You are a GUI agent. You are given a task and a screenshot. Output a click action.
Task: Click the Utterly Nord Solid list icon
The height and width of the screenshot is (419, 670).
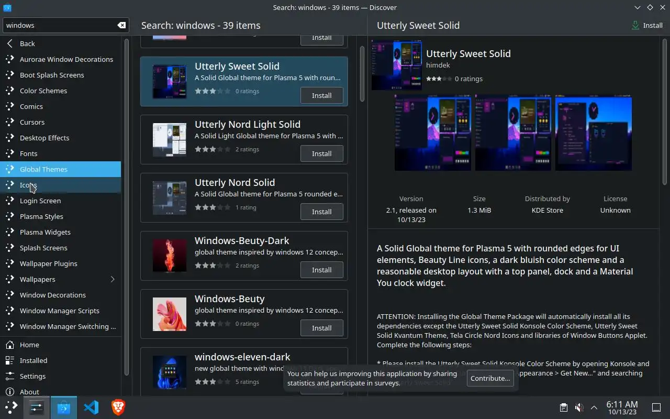[x=170, y=198]
